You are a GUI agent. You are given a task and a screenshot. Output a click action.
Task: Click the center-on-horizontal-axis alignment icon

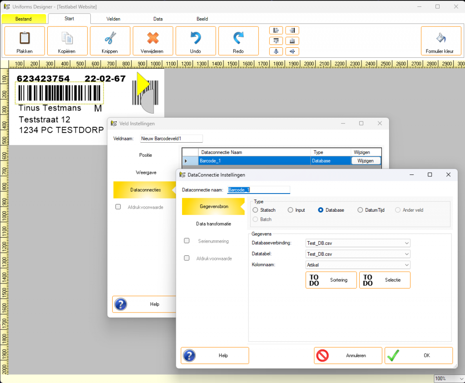292,51
